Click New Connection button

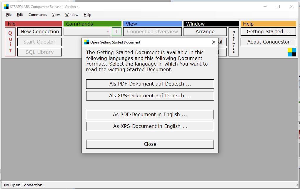(x=40, y=31)
